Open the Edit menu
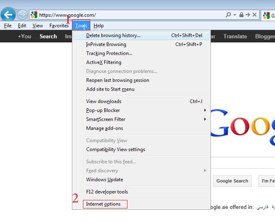This screenshot has width=275, height=224. (22, 26)
